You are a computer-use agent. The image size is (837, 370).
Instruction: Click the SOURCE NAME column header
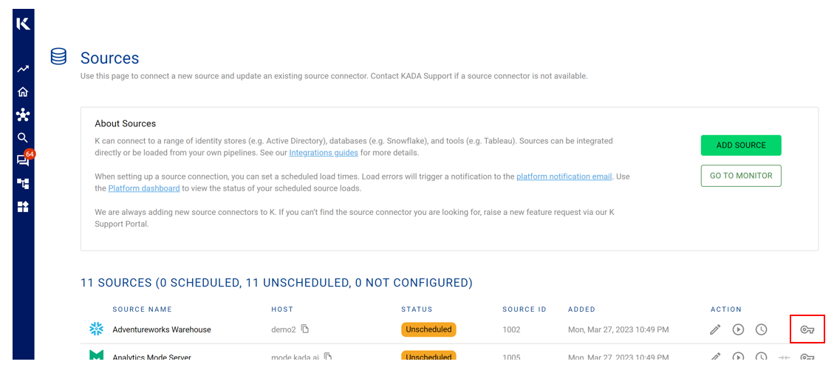(x=142, y=309)
